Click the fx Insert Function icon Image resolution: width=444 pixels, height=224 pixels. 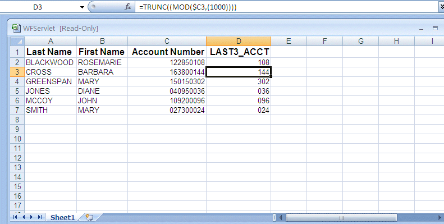[x=128, y=7]
